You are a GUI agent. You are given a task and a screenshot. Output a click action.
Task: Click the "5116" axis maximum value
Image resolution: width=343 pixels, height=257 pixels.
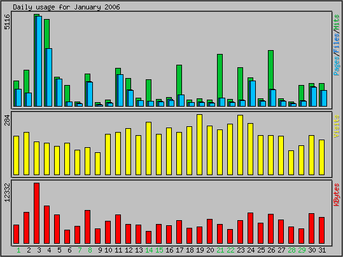click(7, 22)
